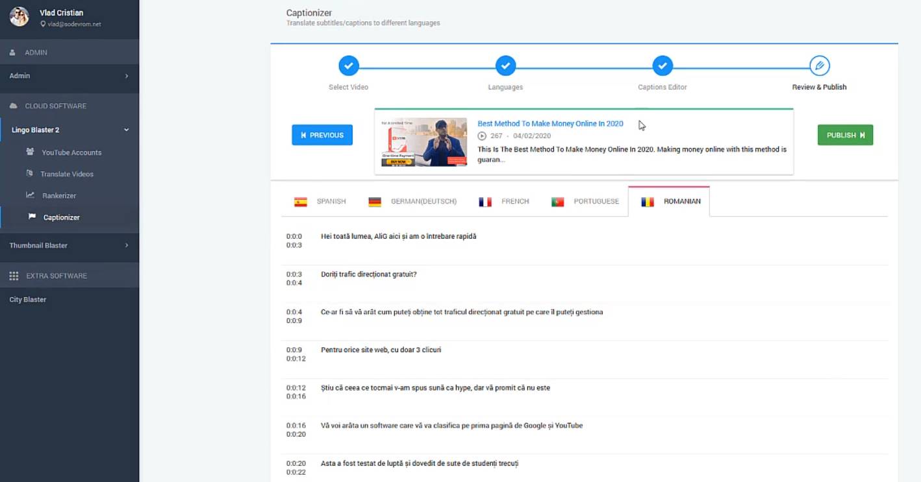Click caption starting 'Vă voi arăta un software'
The width and height of the screenshot is (921, 482).
click(x=451, y=426)
